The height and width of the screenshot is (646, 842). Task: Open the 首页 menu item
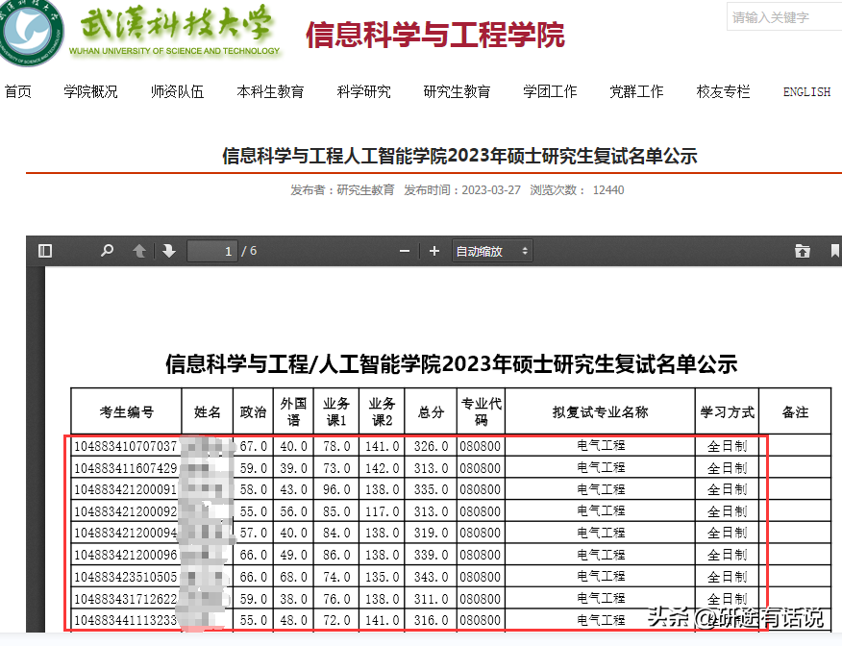tap(18, 92)
